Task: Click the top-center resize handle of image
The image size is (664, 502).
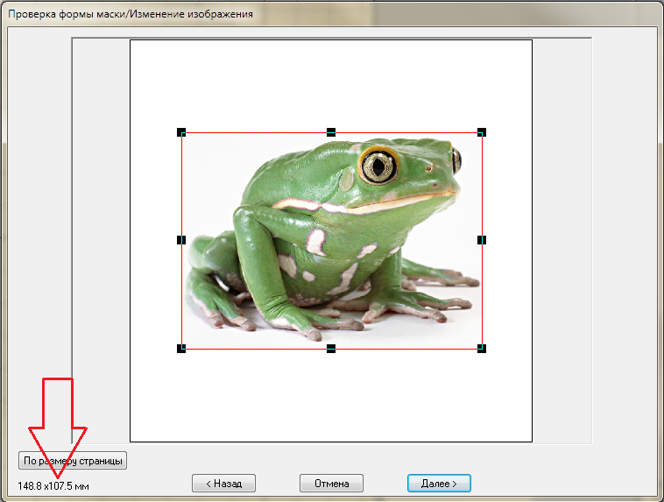Action: click(x=331, y=131)
